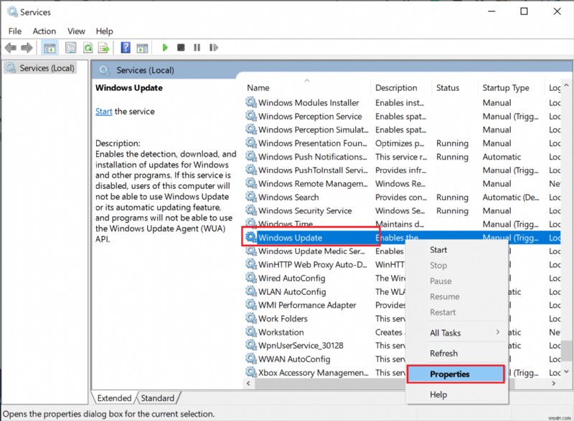The height and width of the screenshot is (421, 574).
Task: Switch to the Standard tab
Action: click(158, 397)
